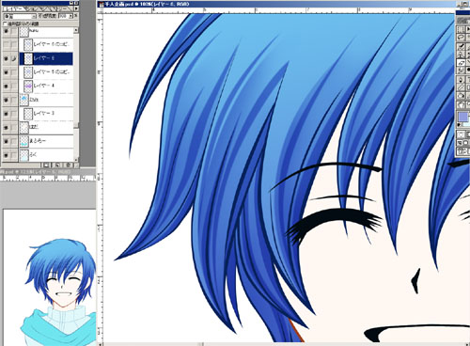Select the Airbrush tool in toolbox
This screenshot has width=470, height=346.
[461, 46]
